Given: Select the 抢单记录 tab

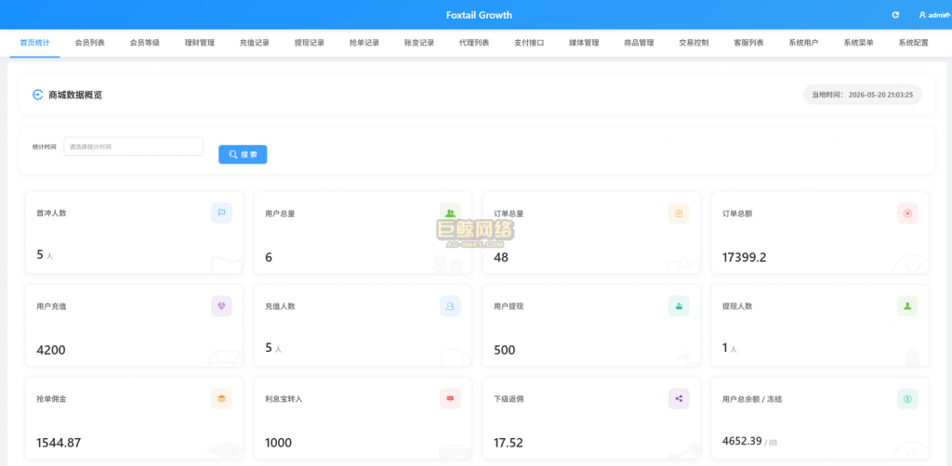Looking at the screenshot, I should [364, 43].
